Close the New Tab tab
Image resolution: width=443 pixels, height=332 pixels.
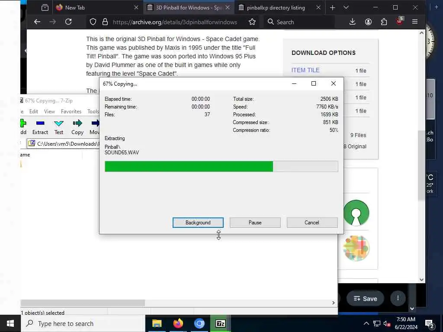tap(136, 8)
